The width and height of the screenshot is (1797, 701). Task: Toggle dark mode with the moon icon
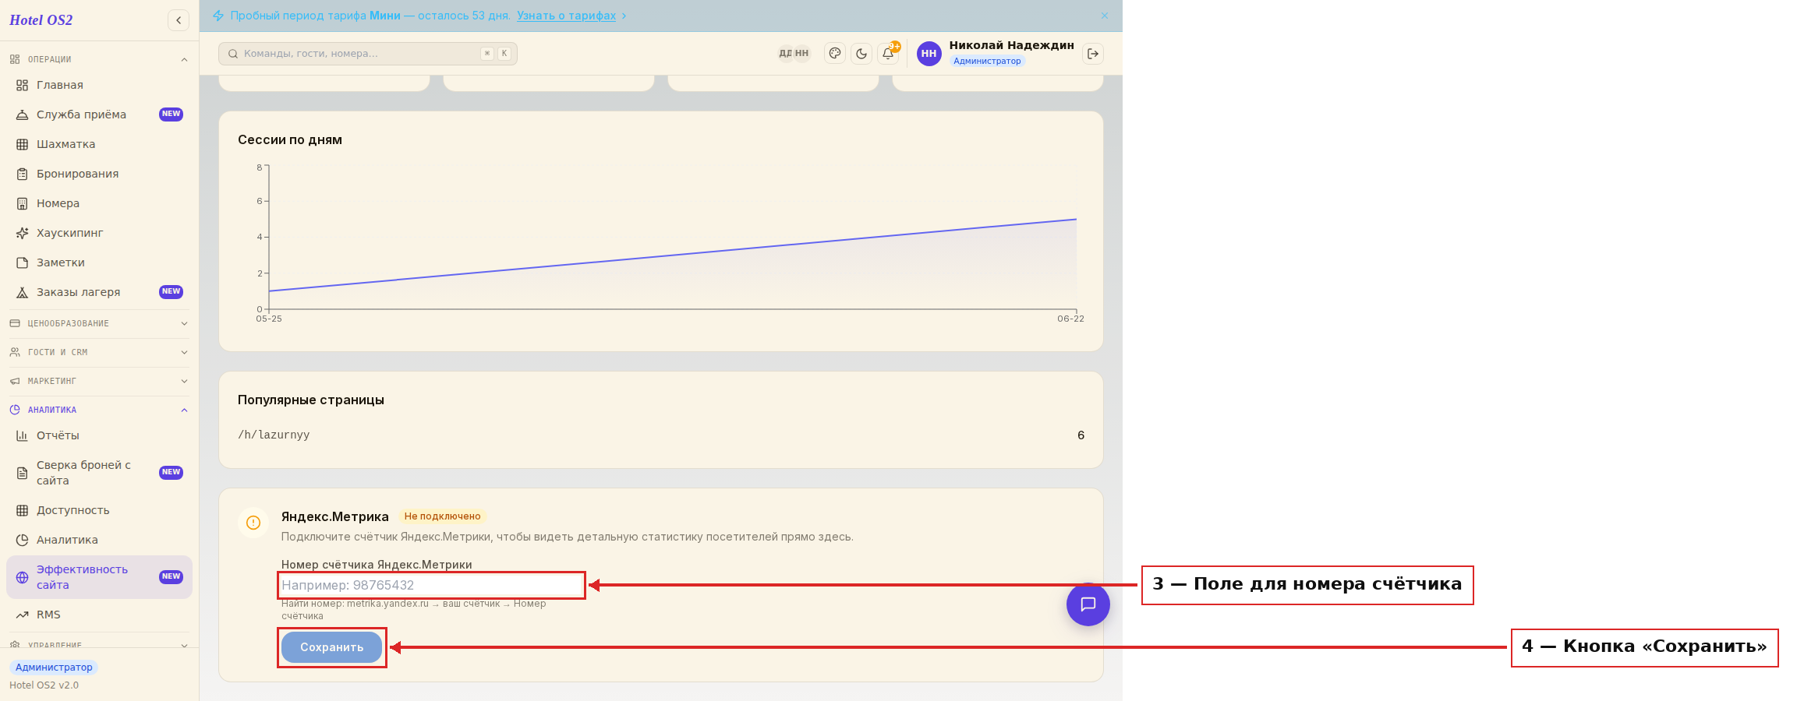click(x=861, y=54)
